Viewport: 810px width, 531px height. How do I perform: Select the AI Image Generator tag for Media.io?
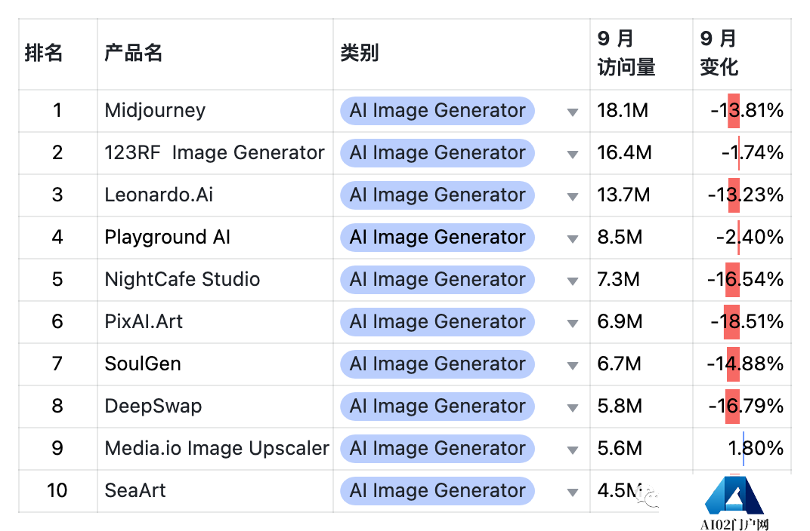click(x=437, y=449)
